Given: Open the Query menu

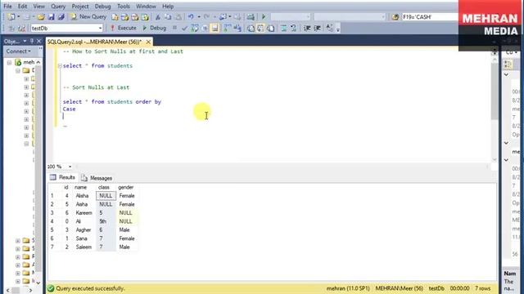Looking at the screenshot, I should (x=58, y=6).
